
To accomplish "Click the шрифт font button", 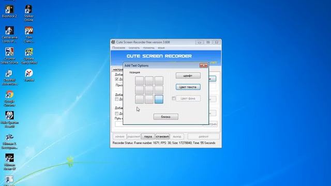I will tap(188, 75).
